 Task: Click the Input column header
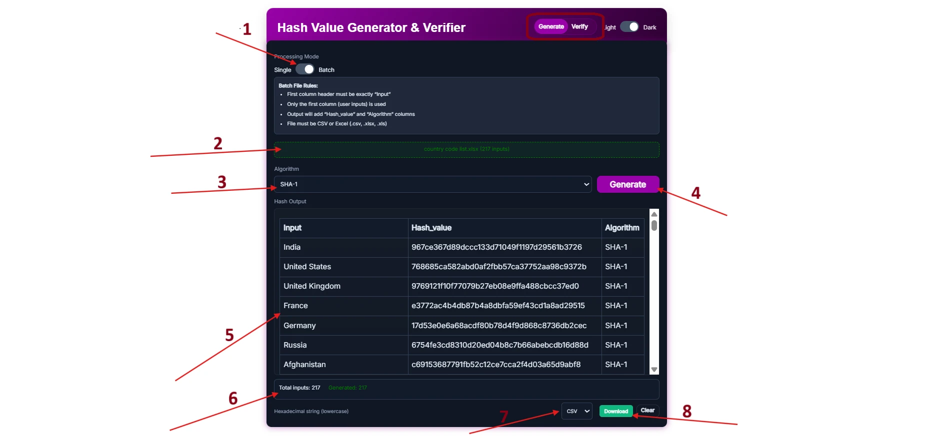pyautogui.click(x=343, y=228)
